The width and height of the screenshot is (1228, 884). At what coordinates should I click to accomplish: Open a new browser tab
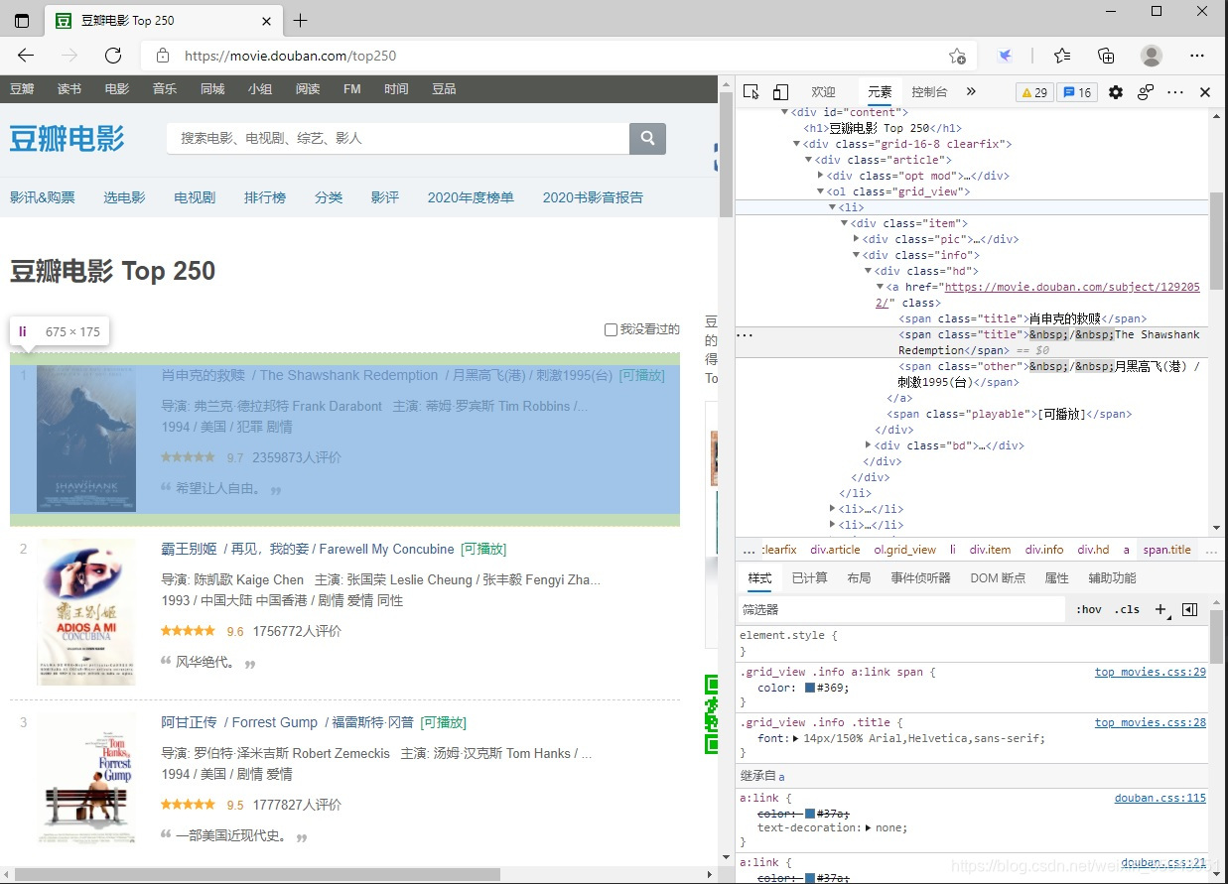coord(301,20)
